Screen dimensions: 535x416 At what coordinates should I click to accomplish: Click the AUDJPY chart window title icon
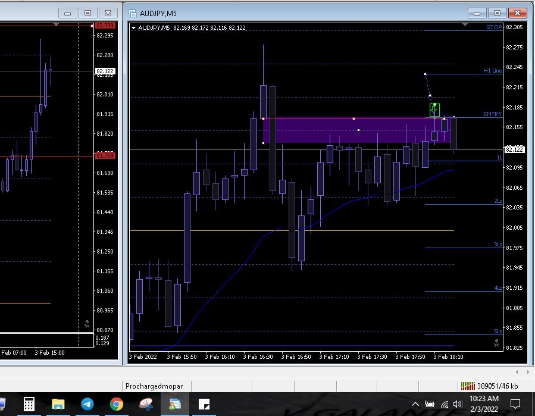pos(132,13)
